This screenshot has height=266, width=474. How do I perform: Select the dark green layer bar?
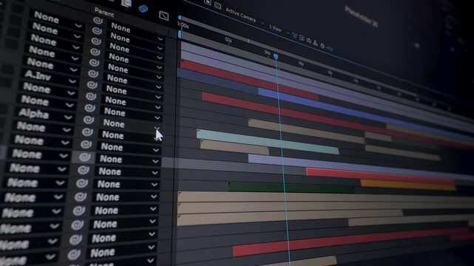[291, 188]
